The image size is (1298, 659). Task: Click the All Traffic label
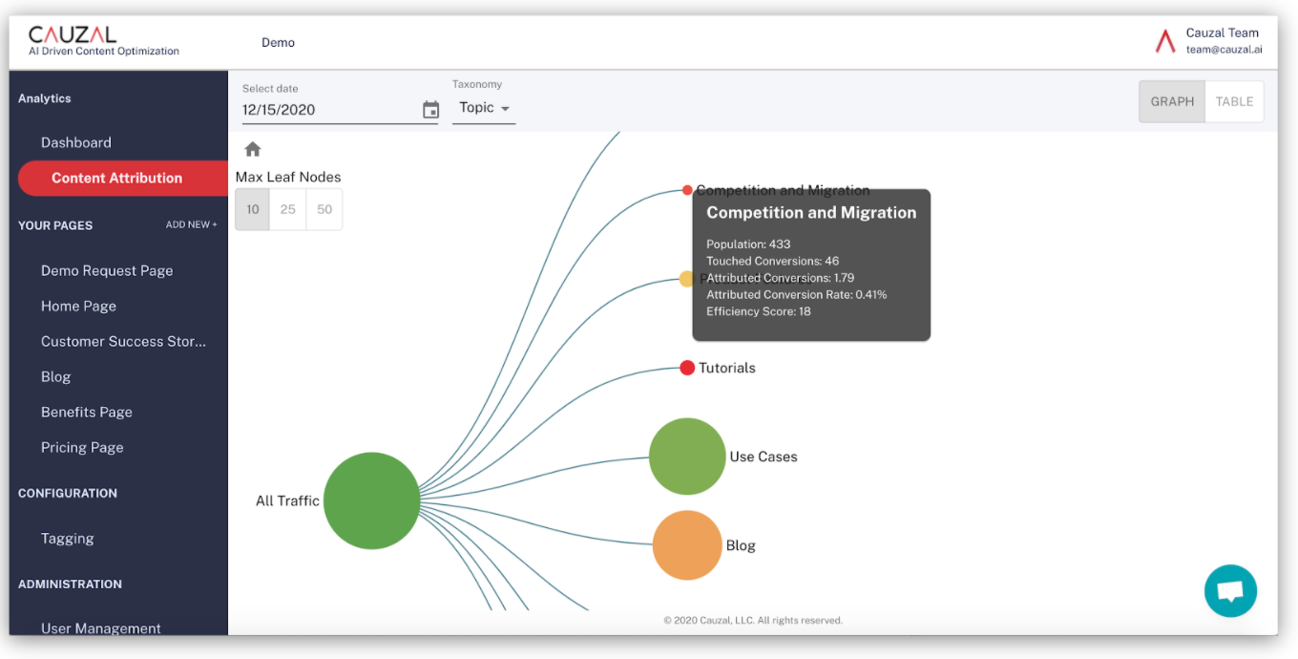tap(287, 500)
